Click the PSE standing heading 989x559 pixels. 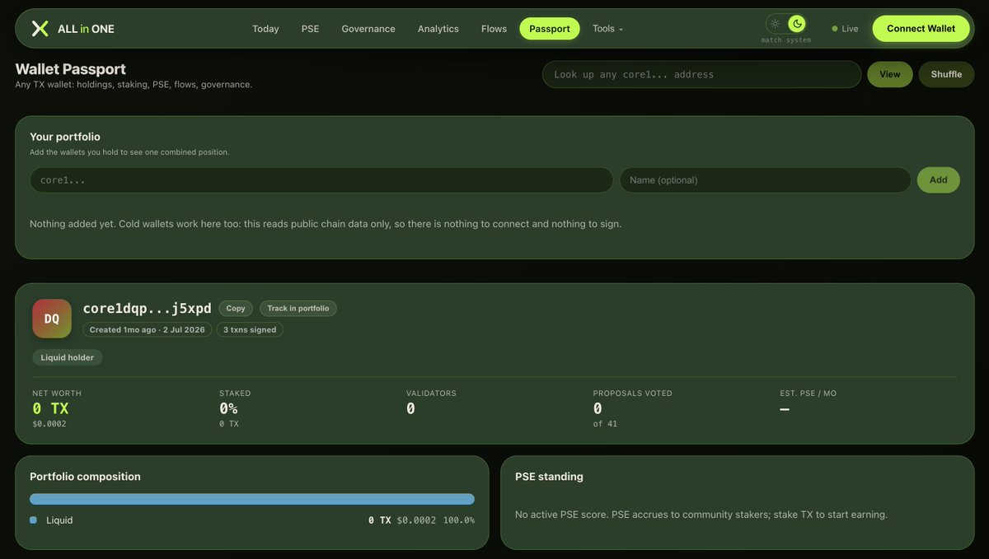(x=549, y=477)
